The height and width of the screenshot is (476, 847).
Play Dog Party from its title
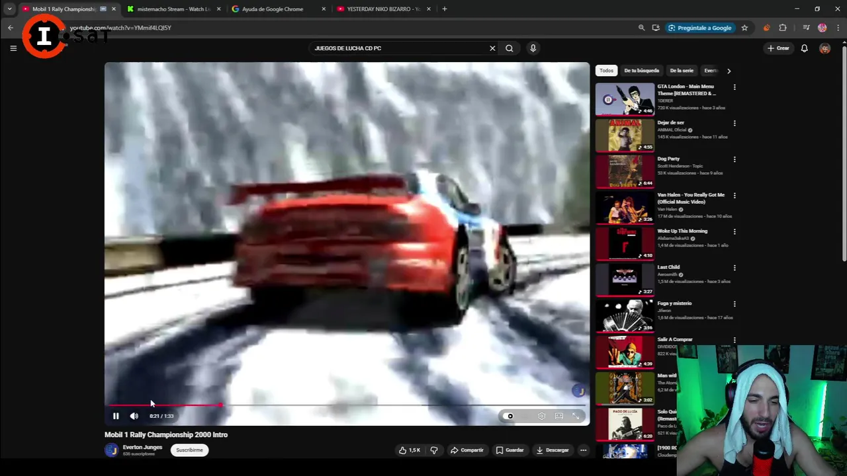point(668,159)
